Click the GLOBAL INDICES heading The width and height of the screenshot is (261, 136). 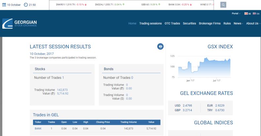213,123
